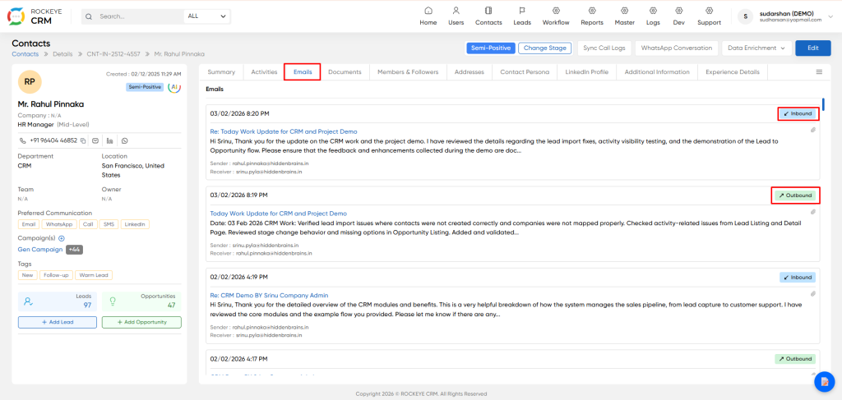Click the WhatsApp icon in contact card

click(125, 140)
